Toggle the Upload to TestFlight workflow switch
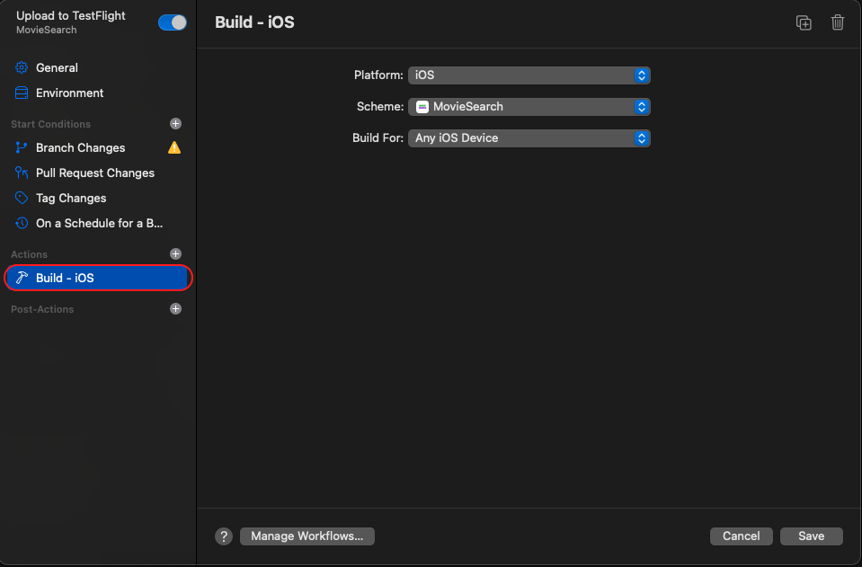This screenshot has height=567, width=862. click(172, 22)
